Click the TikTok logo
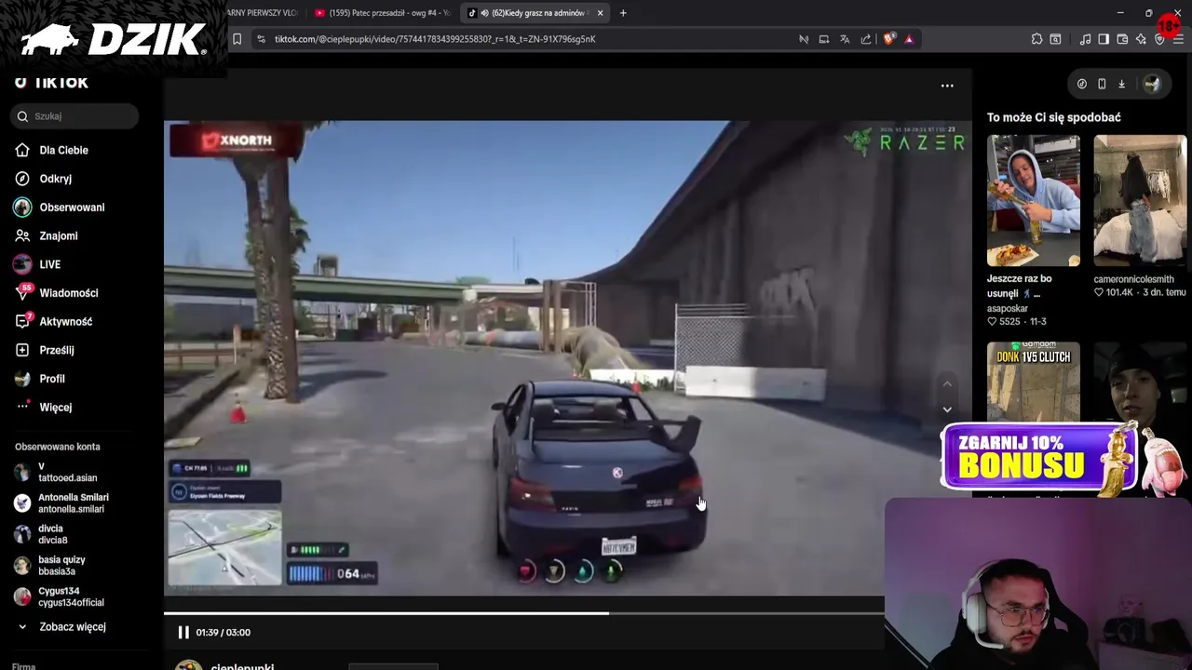The height and width of the screenshot is (670, 1192). [51, 83]
